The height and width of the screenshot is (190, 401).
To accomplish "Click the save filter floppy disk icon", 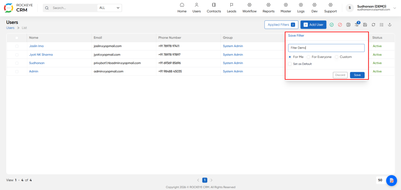I will [x=365, y=25].
